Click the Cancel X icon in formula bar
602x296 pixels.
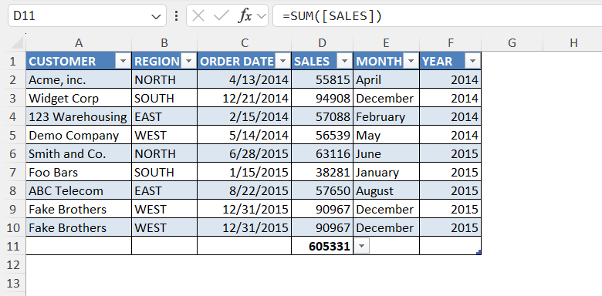pyautogui.click(x=198, y=15)
